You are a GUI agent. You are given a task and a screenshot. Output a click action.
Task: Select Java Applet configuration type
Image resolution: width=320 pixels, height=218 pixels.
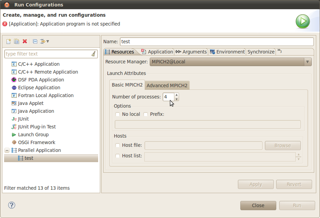31,103
